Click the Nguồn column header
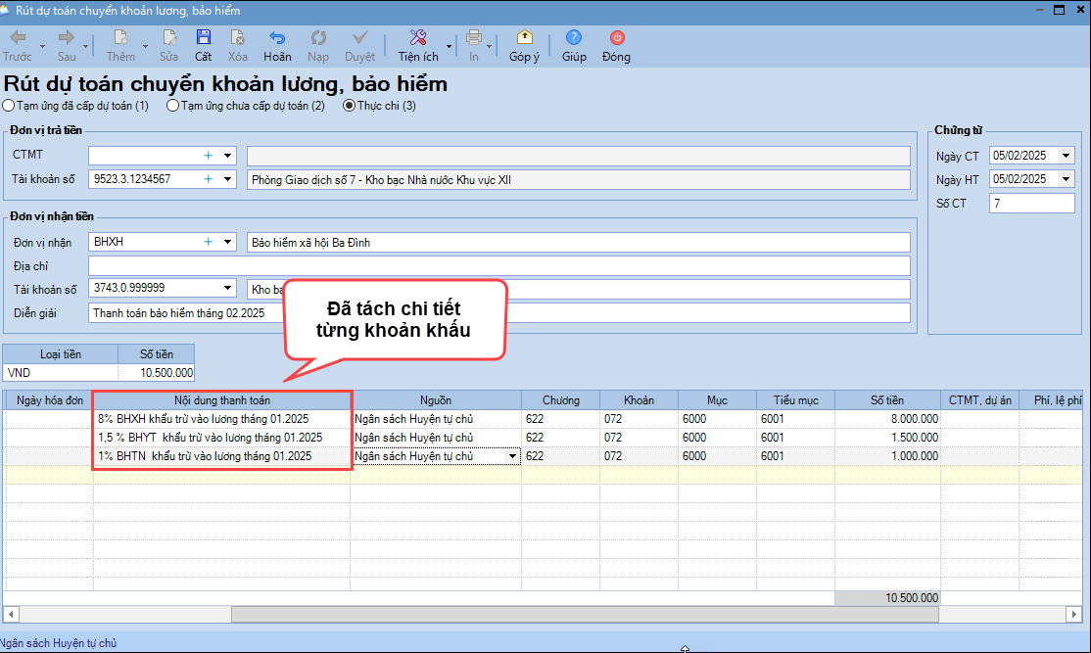The height and width of the screenshot is (653, 1091). coord(436,400)
